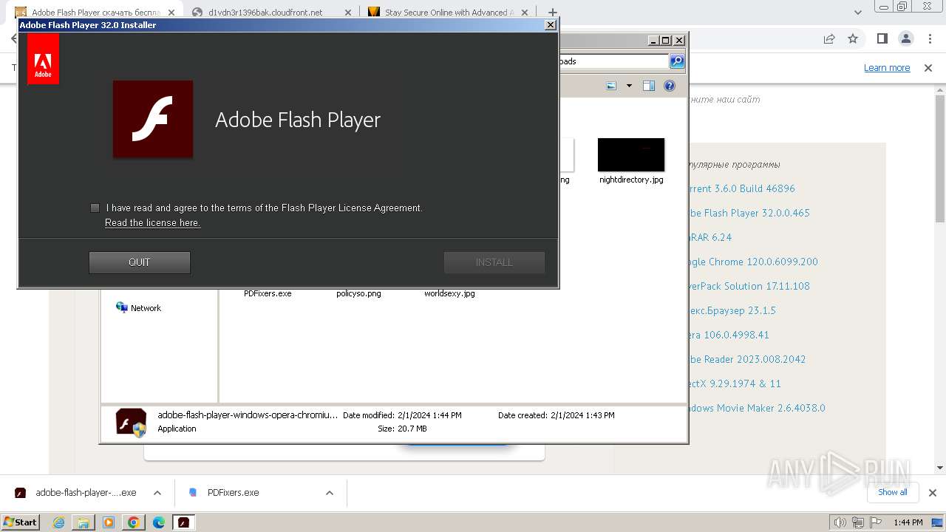Switch to Stay Secure Online tab

[x=449, y=13]
